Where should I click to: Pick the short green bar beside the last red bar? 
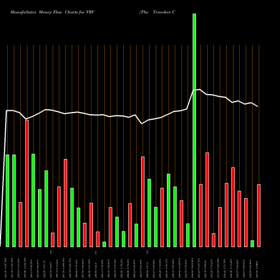pos(253,244)
